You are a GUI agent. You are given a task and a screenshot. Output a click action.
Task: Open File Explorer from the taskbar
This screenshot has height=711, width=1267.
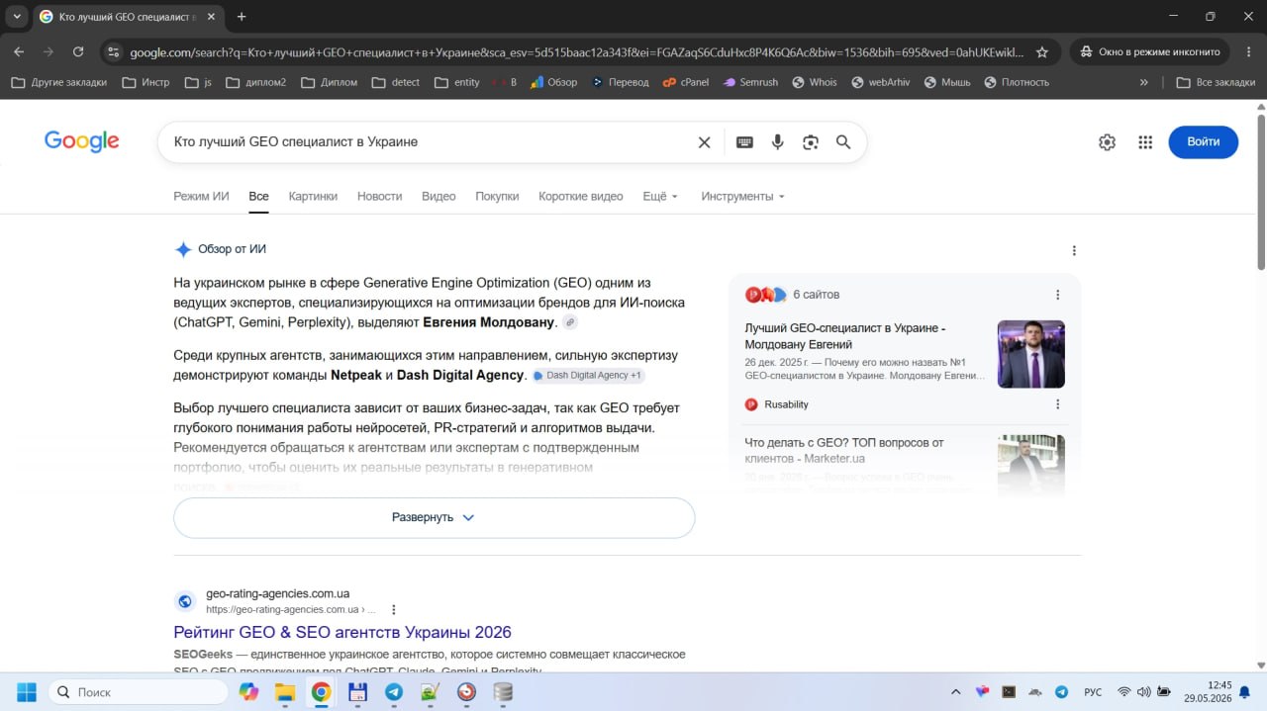point(285,692)
